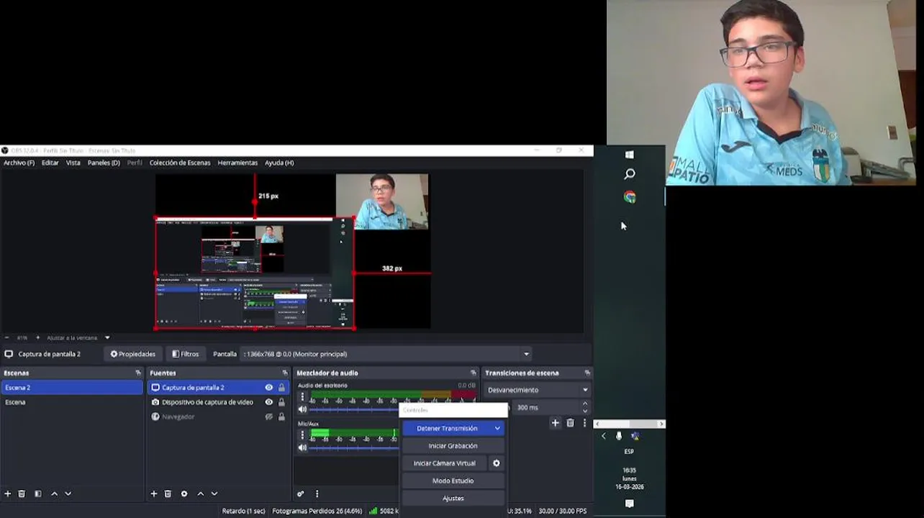Viewport: 924px width, 518px height.
Task: Expand the Detener Transmisión arrow
Action: [x=497, y=428]
